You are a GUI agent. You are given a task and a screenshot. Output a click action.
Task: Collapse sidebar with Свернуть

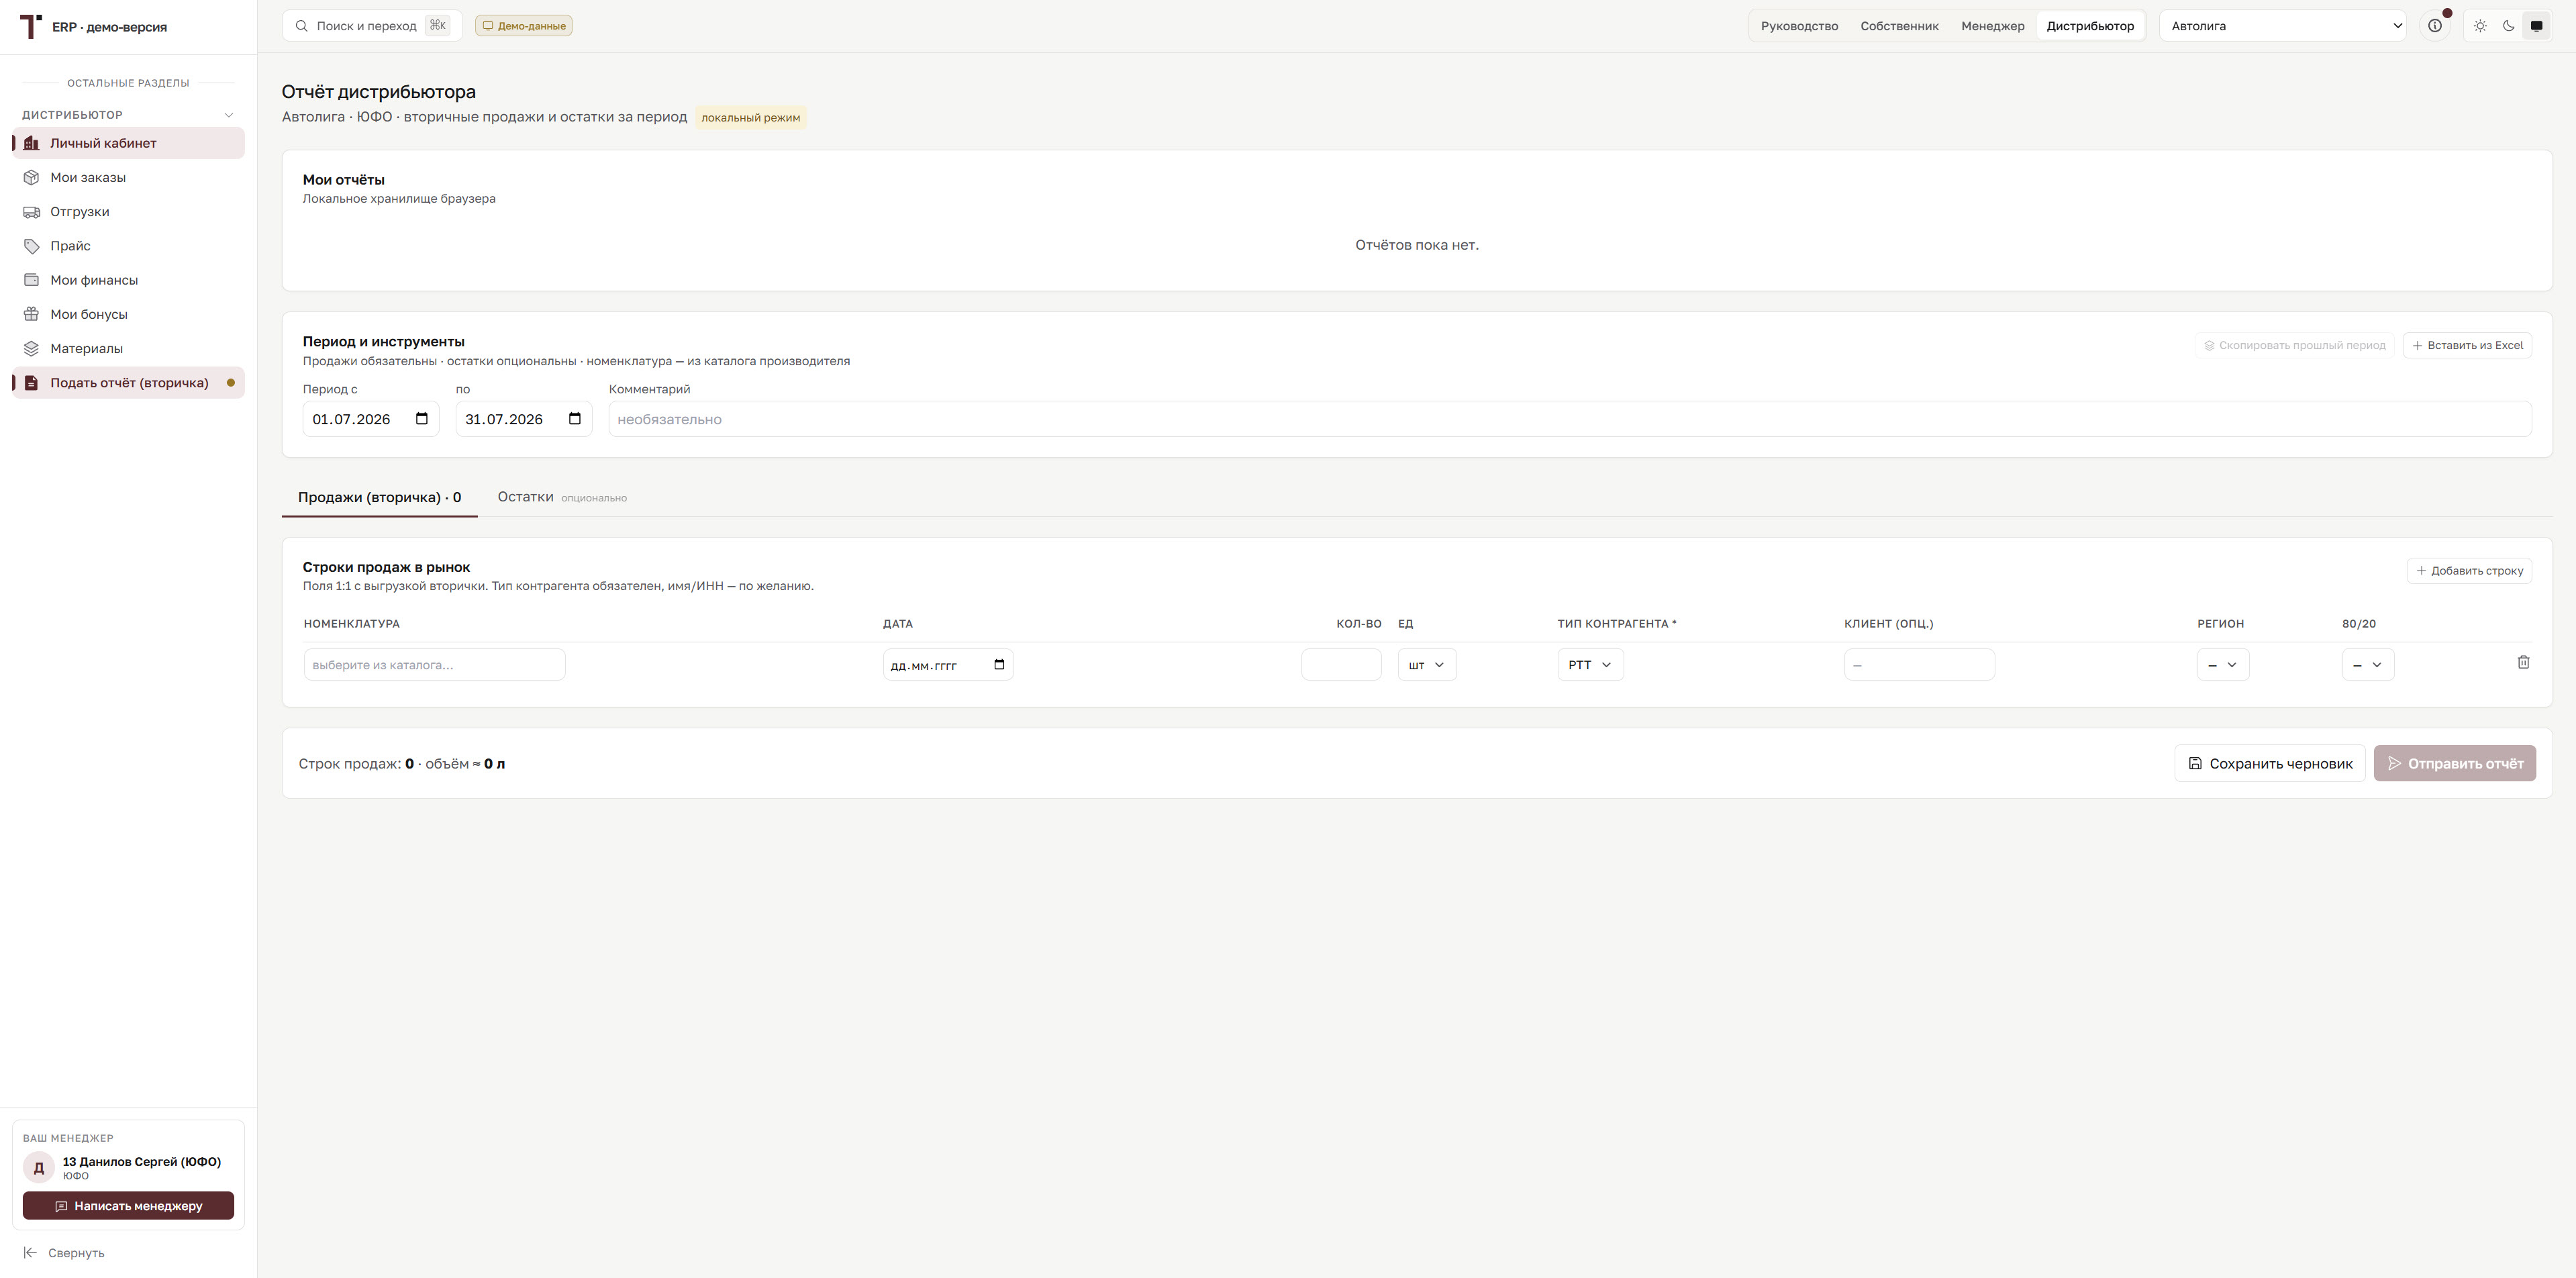click(64, 1253)
